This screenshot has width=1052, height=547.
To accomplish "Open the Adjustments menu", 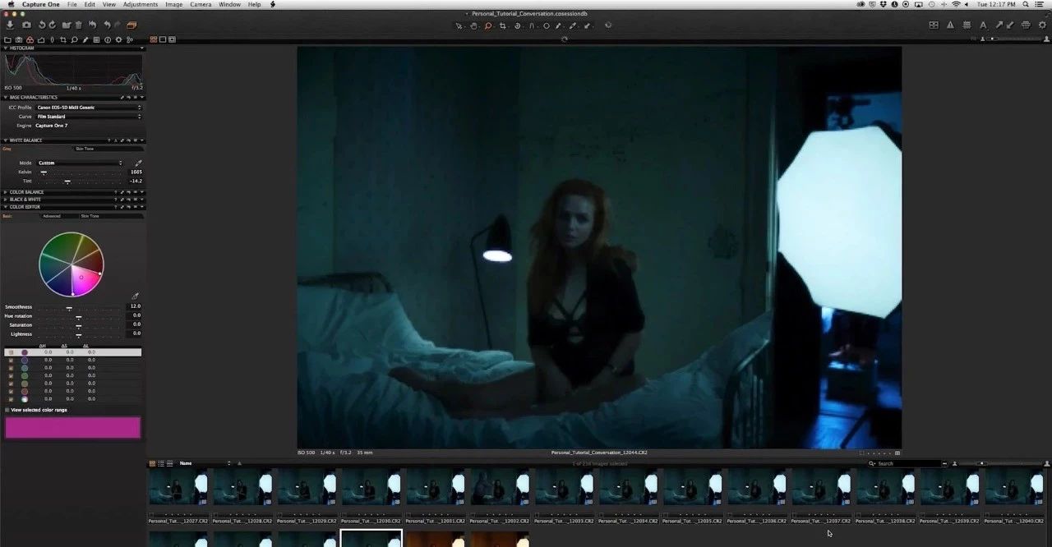I will (x=141, y=4).
